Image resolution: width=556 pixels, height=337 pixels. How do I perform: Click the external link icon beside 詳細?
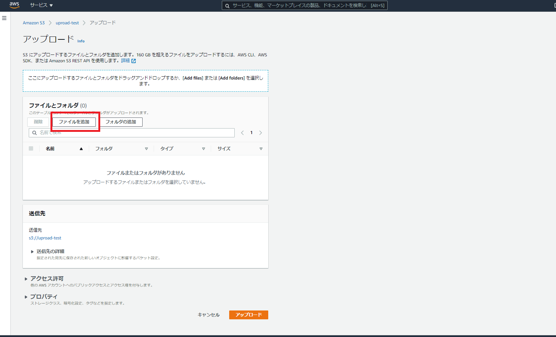(x=133, y=60)
